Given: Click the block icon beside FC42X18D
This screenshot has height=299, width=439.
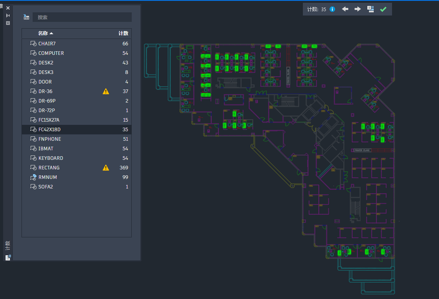Looking at the screenshot, I should point(33,130).
